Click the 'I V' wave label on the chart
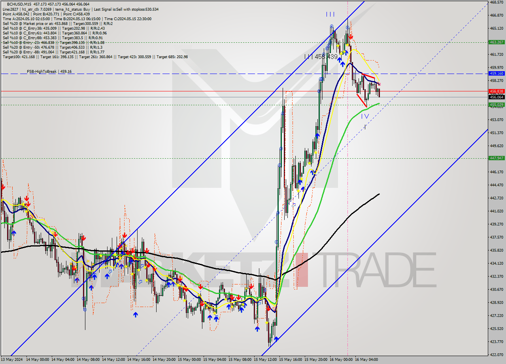506x364 pixels. click(365, 116)
